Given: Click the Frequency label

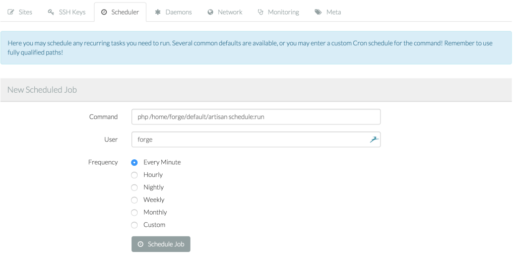Looking at the screenshot, I should tap(103, 162).
